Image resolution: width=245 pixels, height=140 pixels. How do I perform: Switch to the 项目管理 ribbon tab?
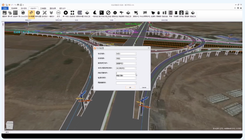pos(14,8)
